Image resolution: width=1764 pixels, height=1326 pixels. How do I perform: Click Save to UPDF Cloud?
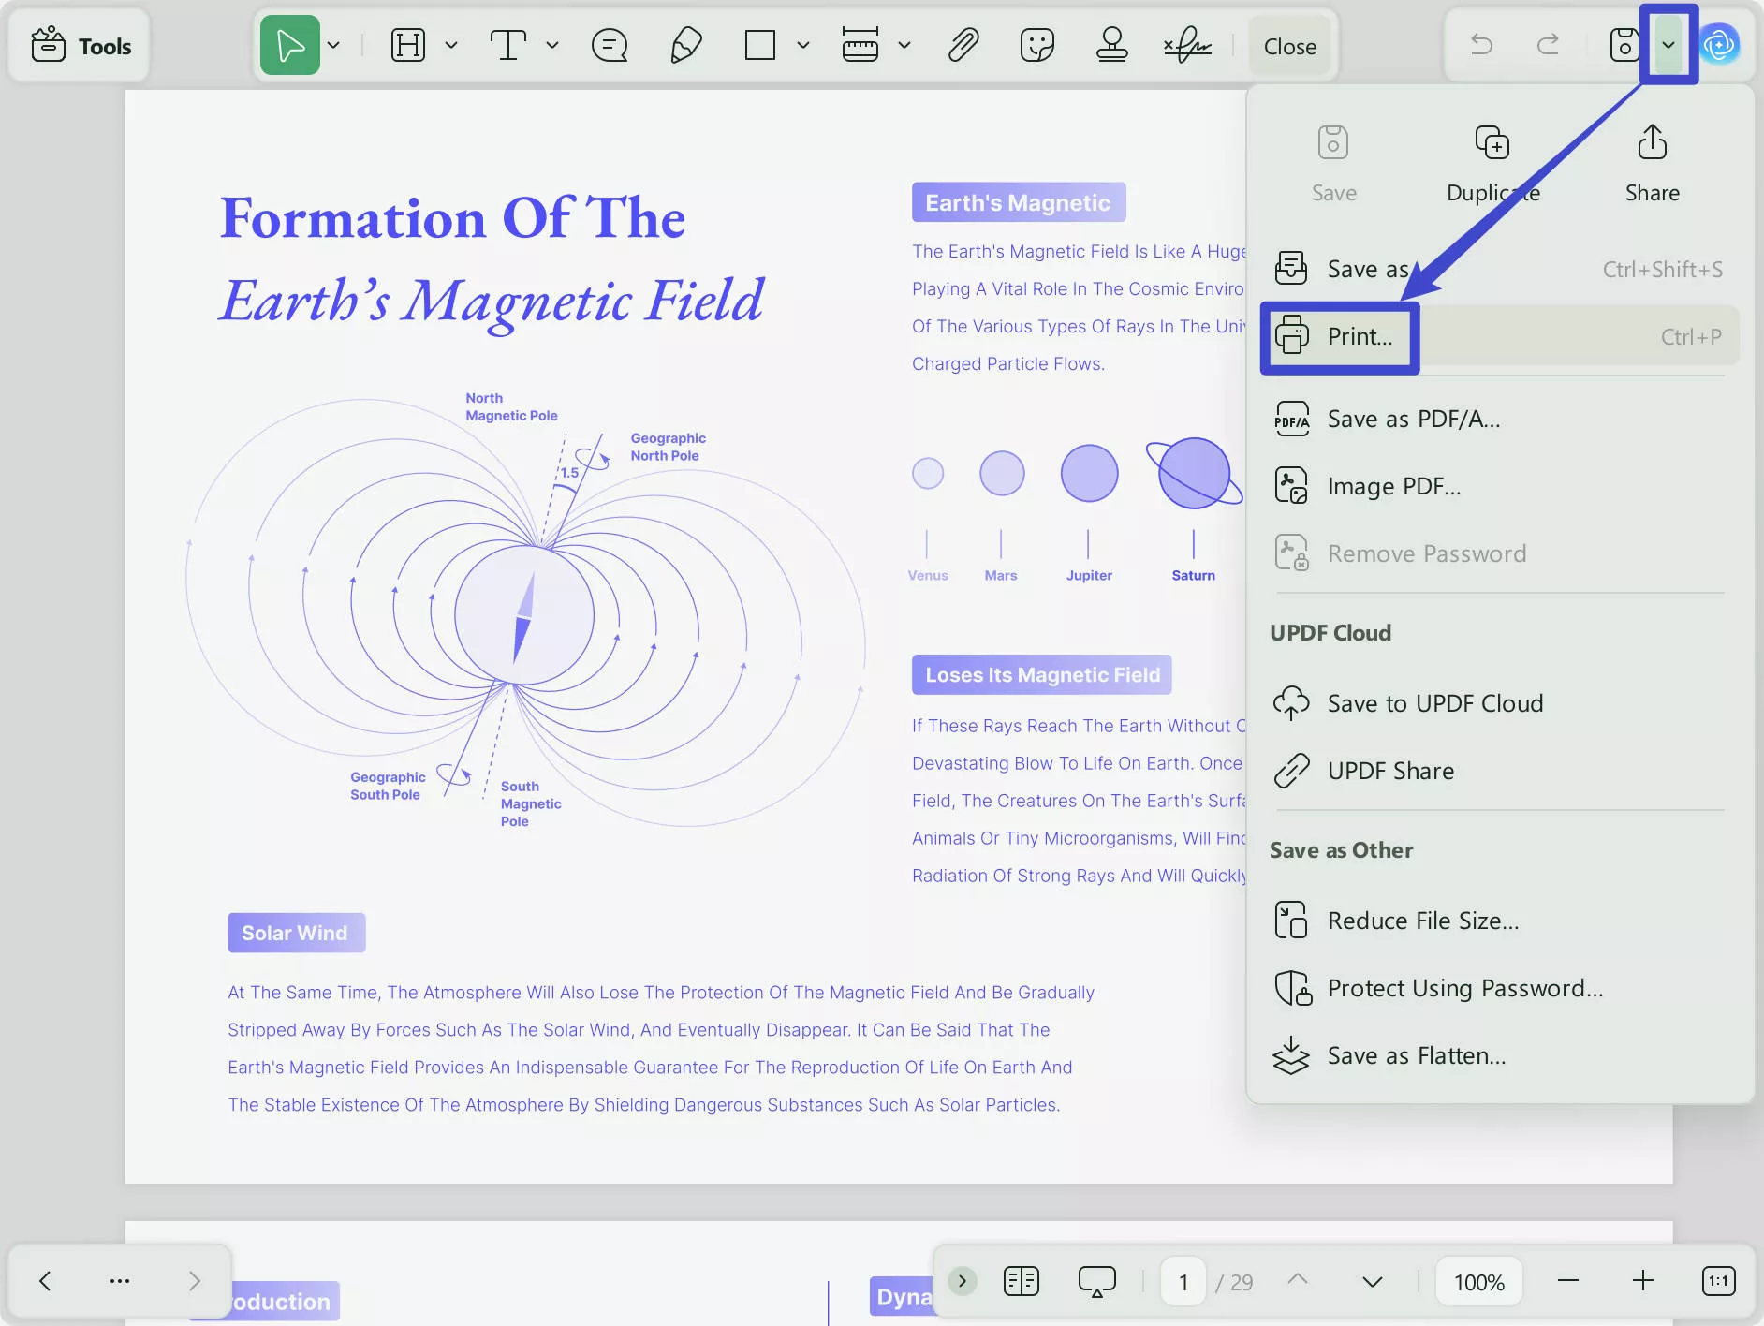[x=1433, y=703]
